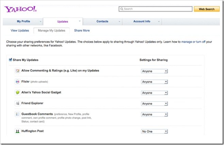Click the Allow Commenting & Ratings label text
224x145 pixels.
tap(60, 71)
